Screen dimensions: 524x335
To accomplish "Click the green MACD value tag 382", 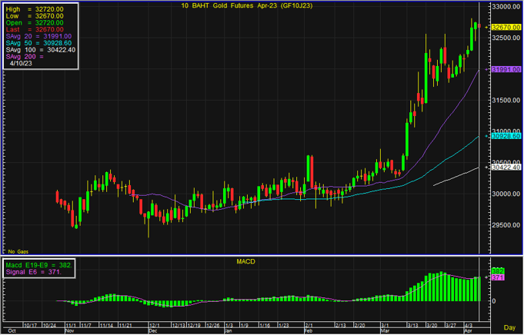I will pyautogui.click(x=497, y=271).
